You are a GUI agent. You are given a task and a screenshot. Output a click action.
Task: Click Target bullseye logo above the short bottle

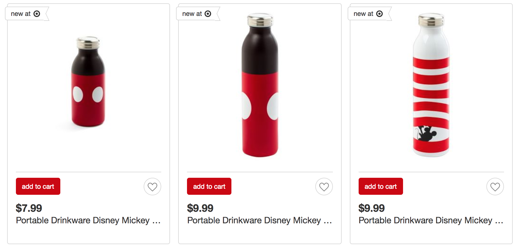[37, 14]
